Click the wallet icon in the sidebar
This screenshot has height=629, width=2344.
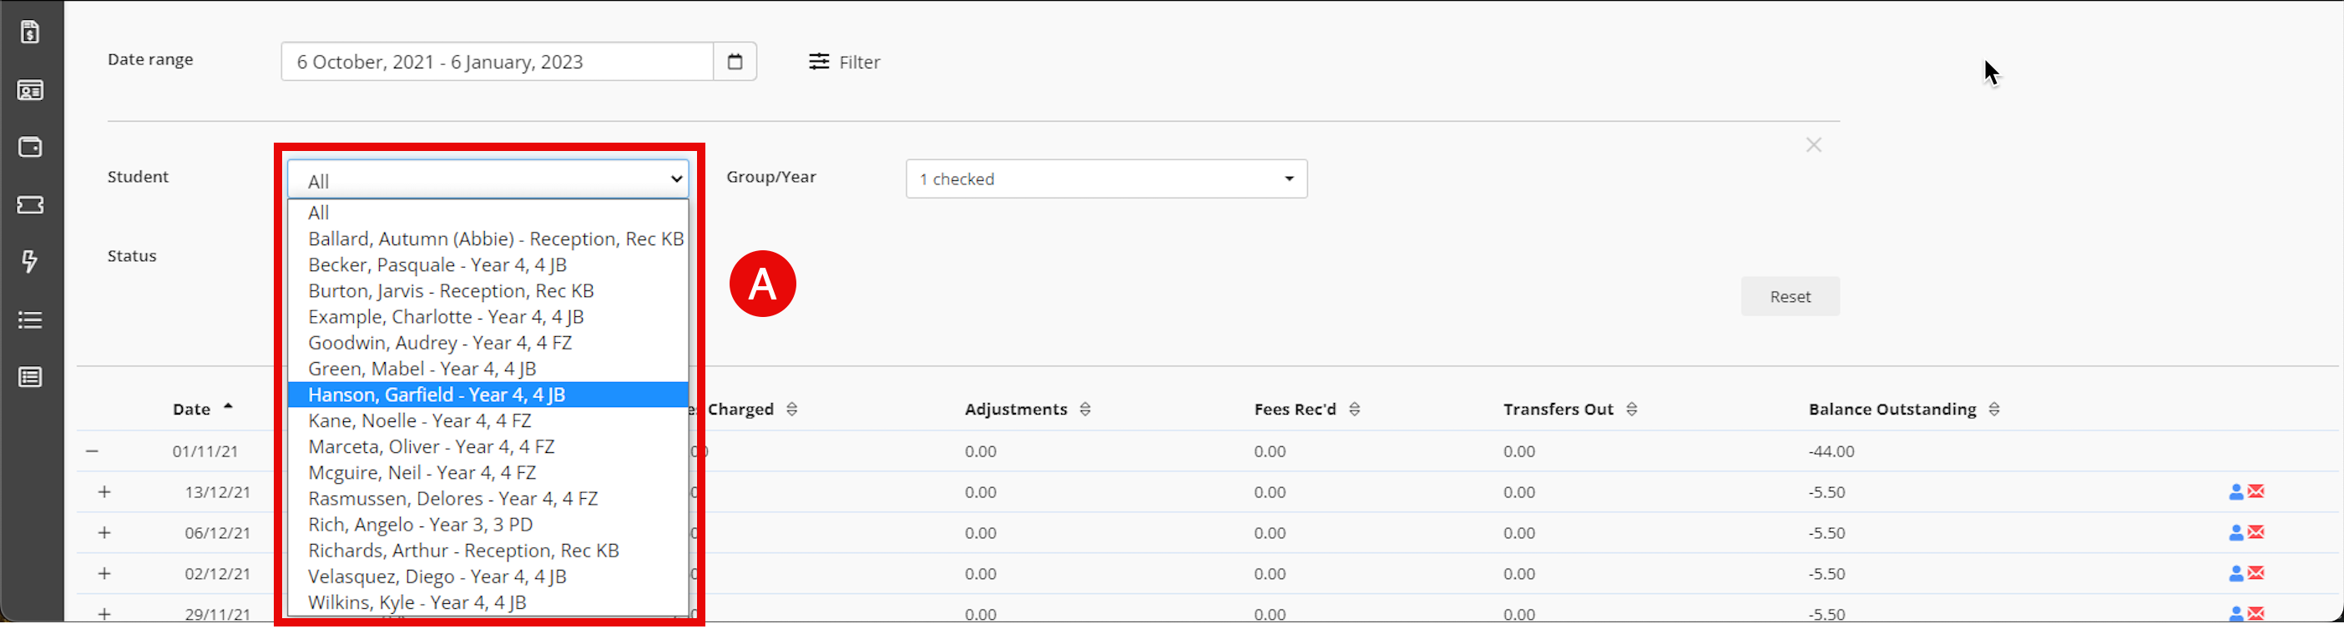pos(30,148)
